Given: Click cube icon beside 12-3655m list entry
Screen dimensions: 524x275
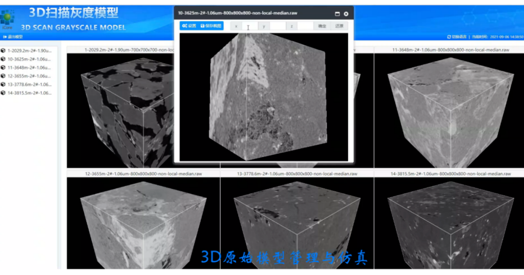Looking at the screenshot, I should [x=3, y=76].
